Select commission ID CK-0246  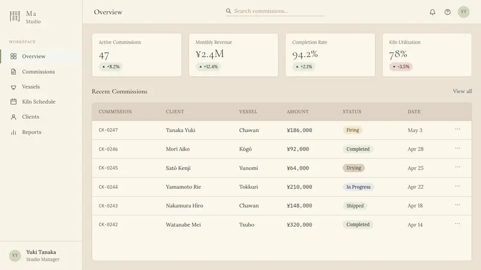click(108, 149)
